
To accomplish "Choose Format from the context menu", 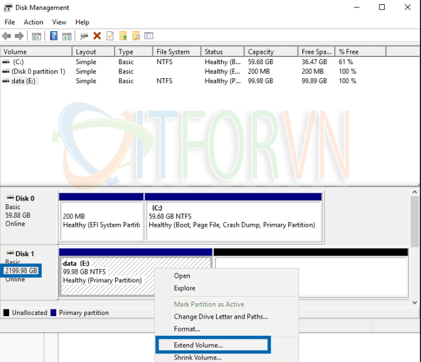I will [187, 329].
